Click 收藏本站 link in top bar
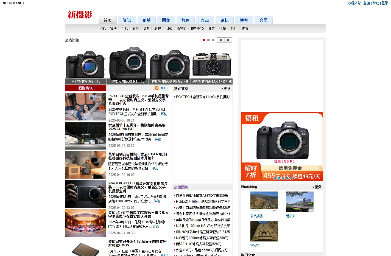391x256 pixels. click(354, 3)
